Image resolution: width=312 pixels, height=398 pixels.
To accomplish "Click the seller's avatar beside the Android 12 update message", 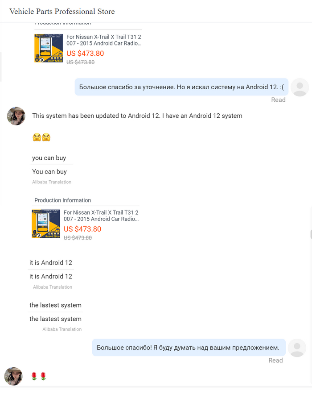I will click(x=16, y=116).
